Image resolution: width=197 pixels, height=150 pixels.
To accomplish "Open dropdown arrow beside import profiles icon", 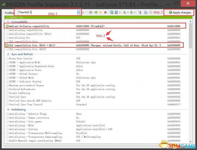I will coord(135,12).
